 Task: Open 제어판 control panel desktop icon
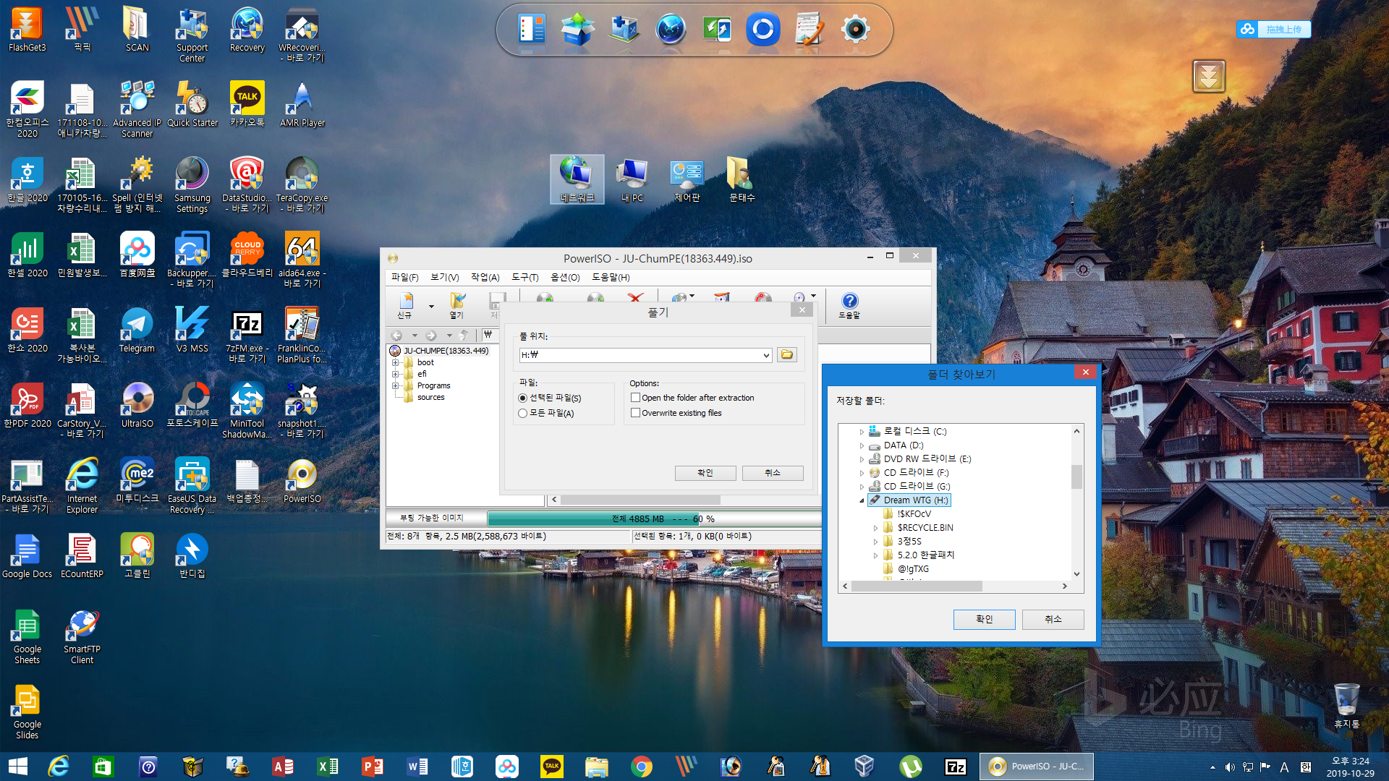coord(687,180)
